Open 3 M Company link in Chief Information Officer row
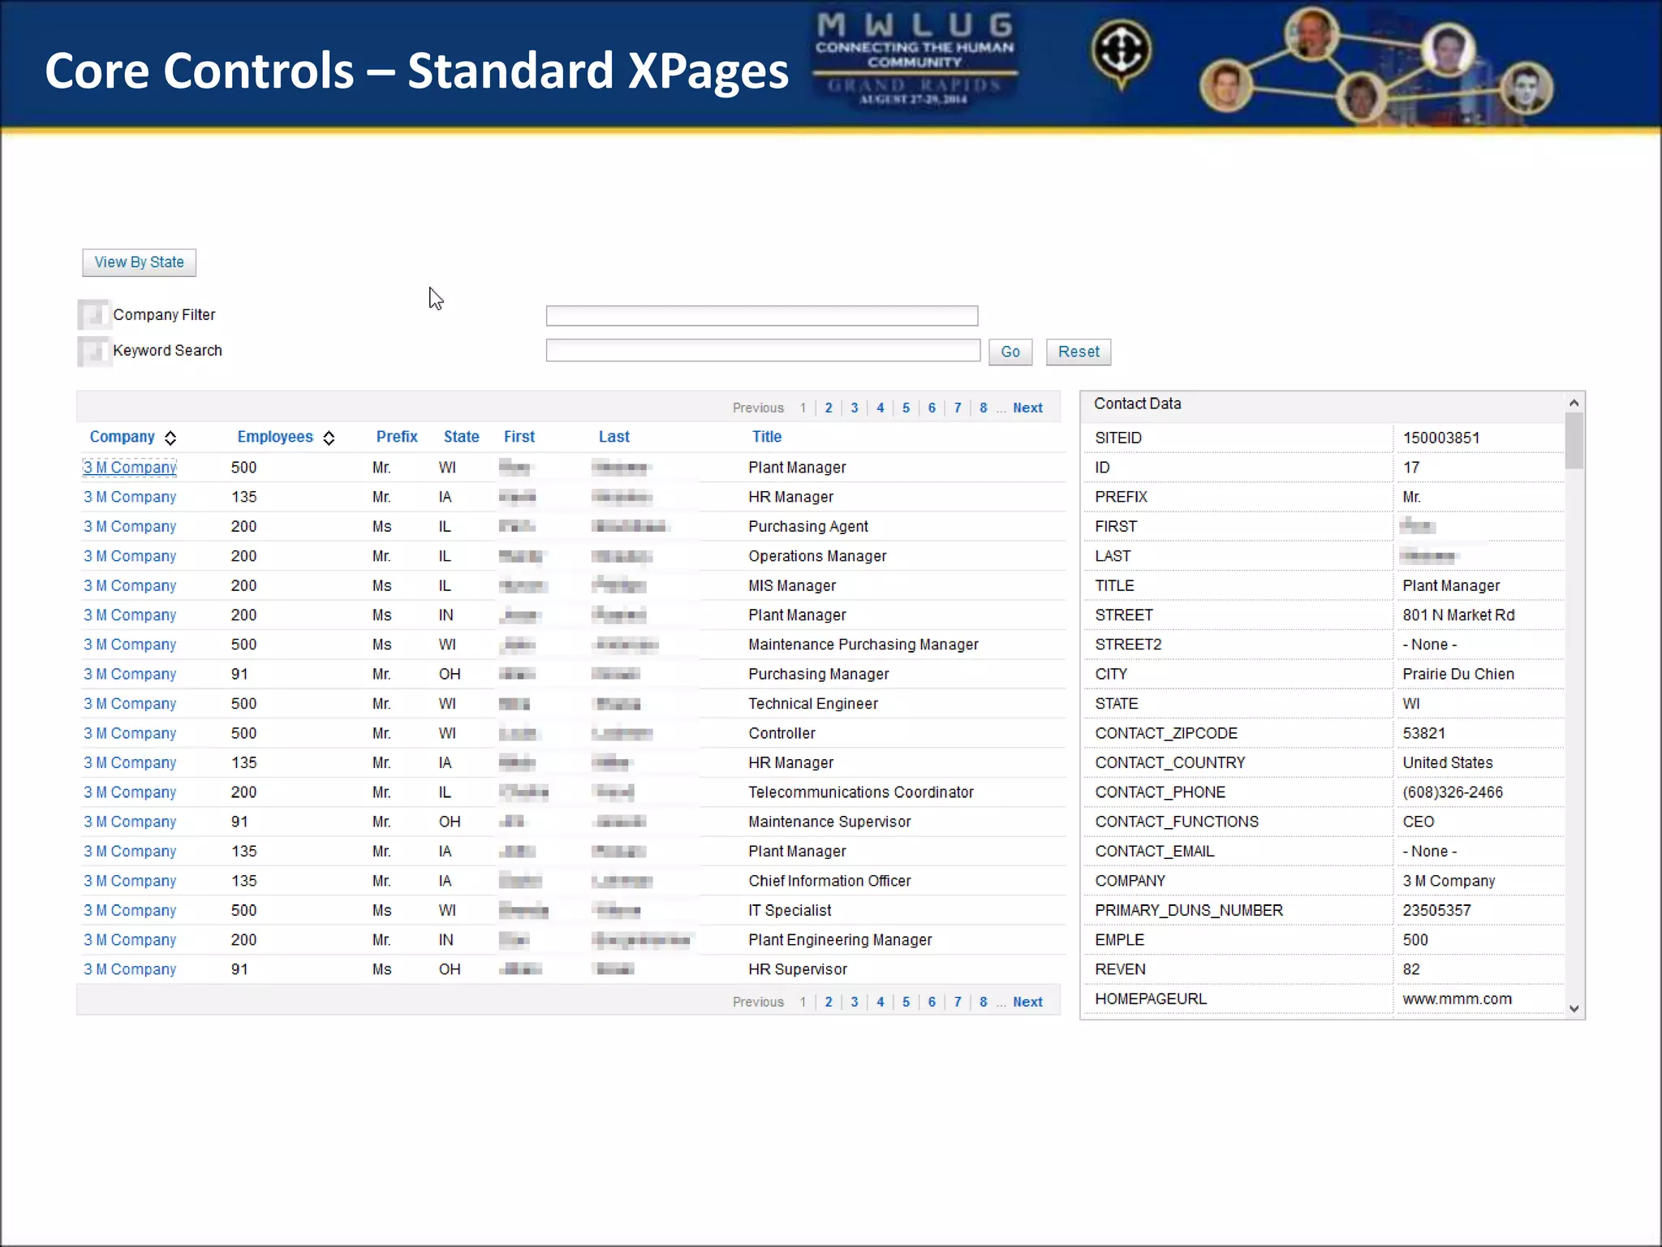Image resolution: width=1662 pixels, height=1247 pixels. tap(130, 881)
